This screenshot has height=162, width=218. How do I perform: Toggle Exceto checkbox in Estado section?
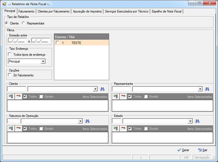(146, 128)
